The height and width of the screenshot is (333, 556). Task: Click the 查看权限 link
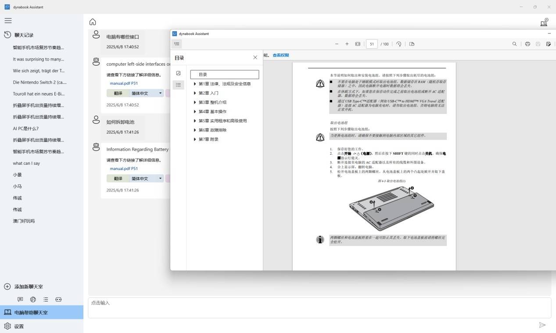tap(281, 55)
